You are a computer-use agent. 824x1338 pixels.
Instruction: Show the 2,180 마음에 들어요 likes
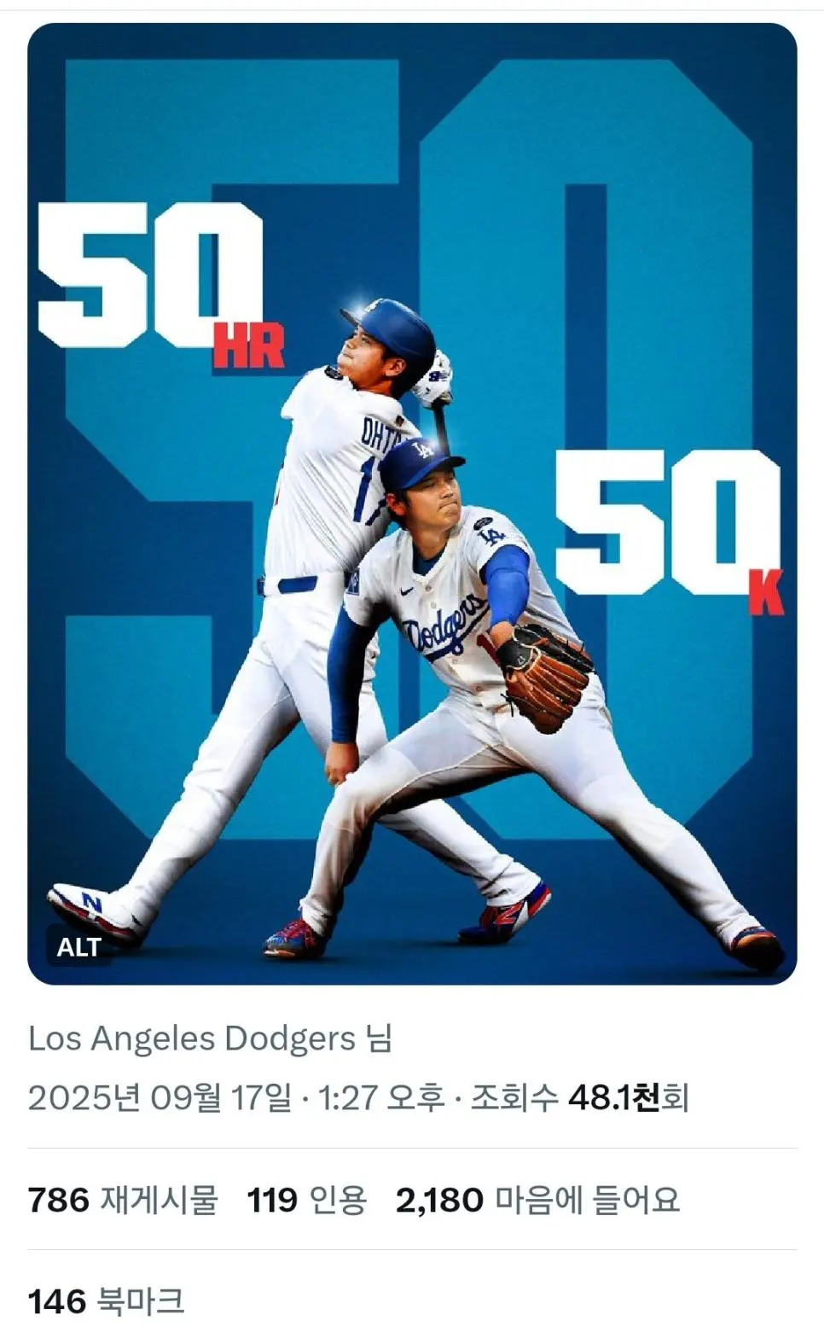click(537, 1201)
